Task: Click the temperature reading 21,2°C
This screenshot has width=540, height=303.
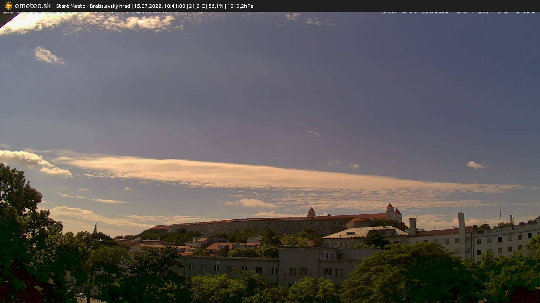Action: tap(197, 6)
